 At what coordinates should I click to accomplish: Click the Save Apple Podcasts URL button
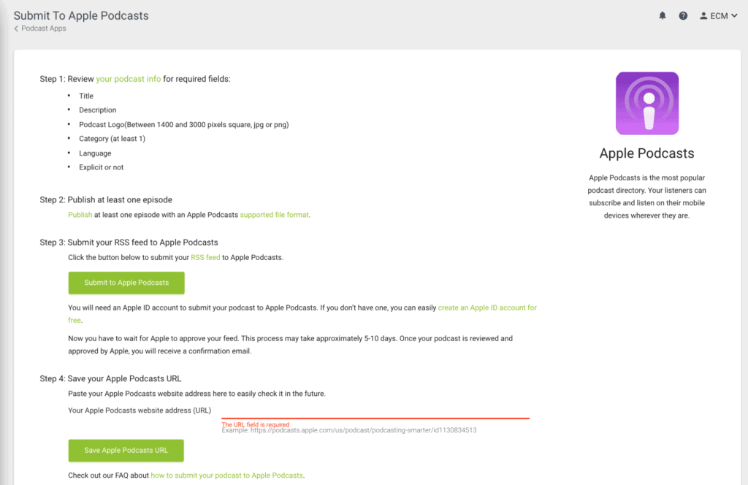[x=126, y=450]
